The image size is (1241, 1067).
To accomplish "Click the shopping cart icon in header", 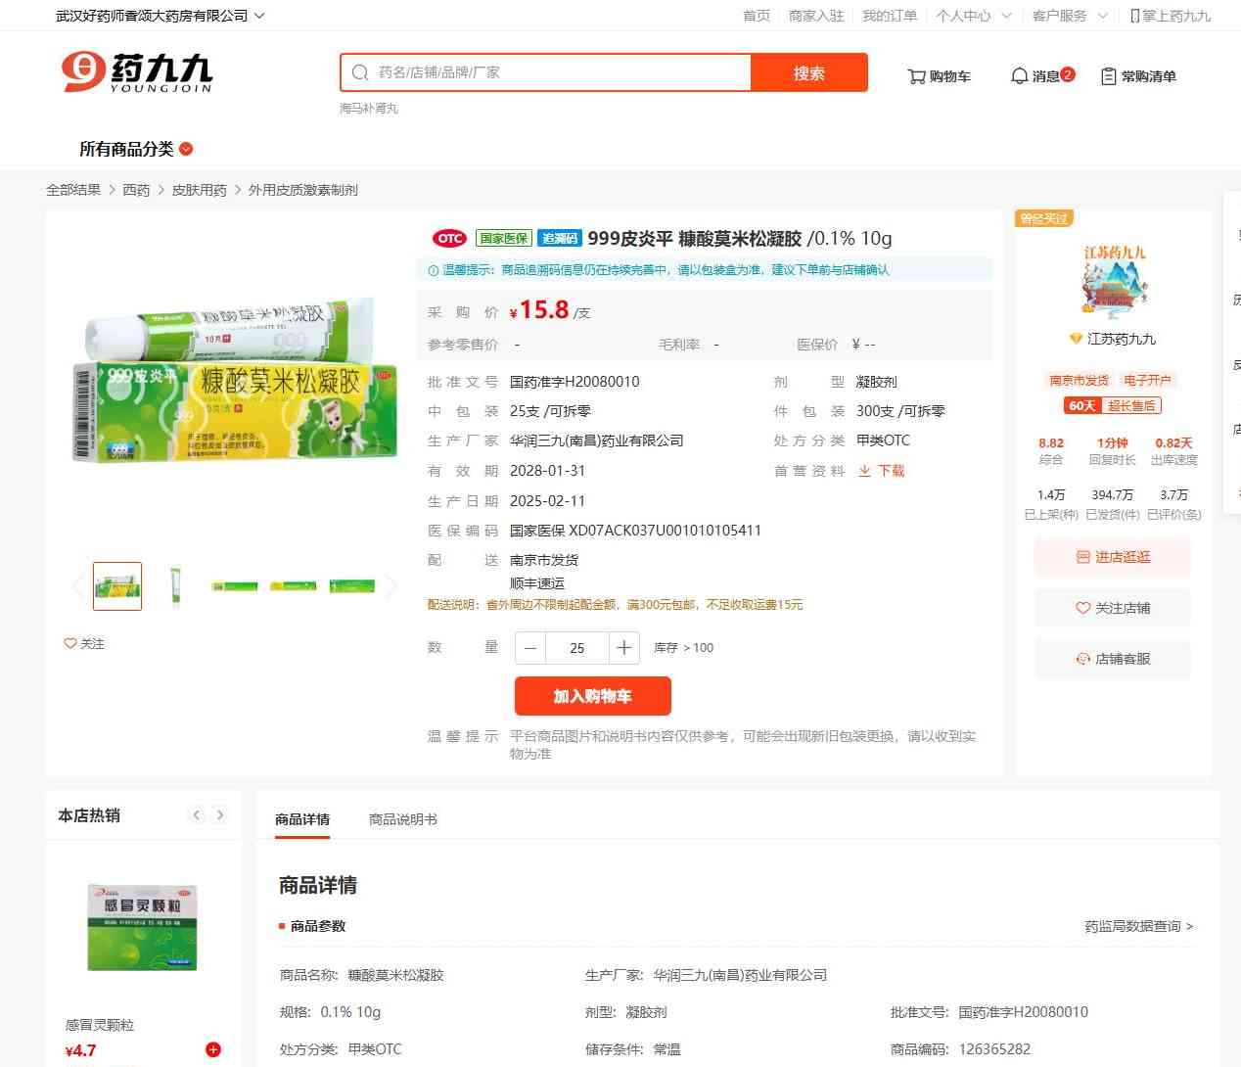I will point(917,76).
